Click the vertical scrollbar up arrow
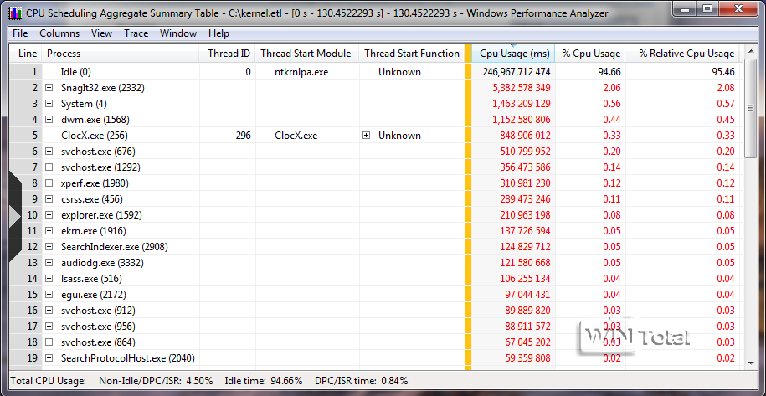766x396 pixels. [751, 50]
